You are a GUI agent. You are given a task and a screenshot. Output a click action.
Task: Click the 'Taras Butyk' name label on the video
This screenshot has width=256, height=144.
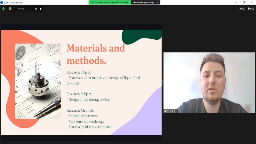[172, 111]
